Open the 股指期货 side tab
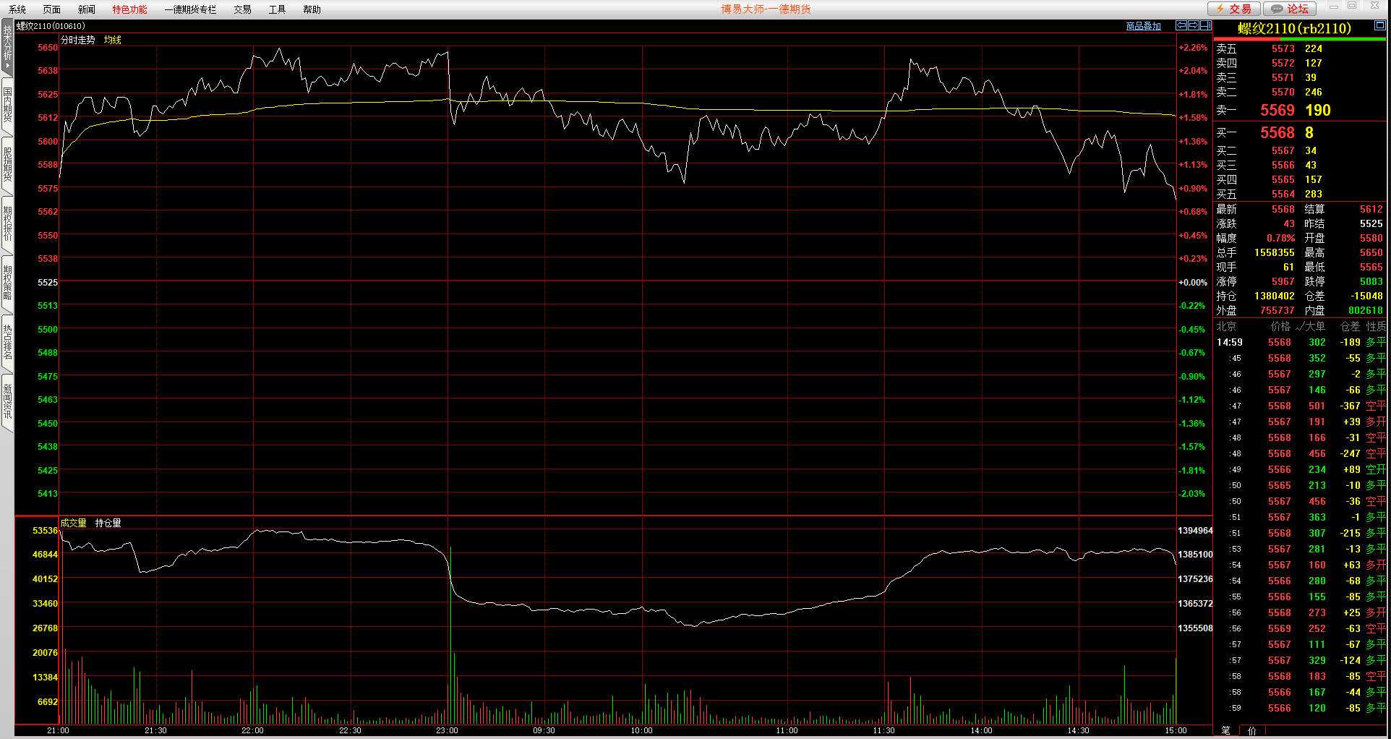The image size is (1391, 739). point(7,164)
